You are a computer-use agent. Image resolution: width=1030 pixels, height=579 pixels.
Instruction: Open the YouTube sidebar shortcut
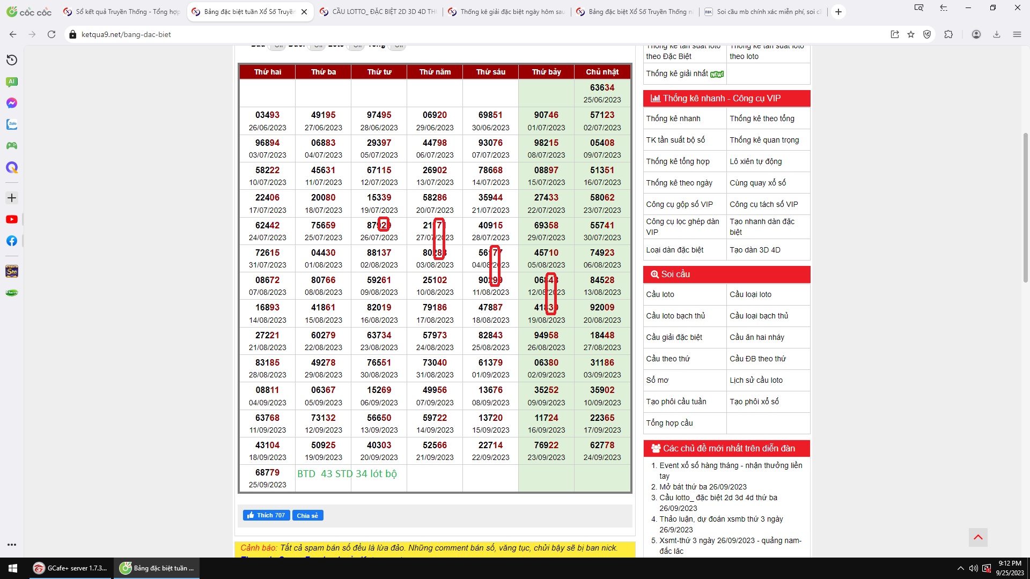click(x=12, y=219)
